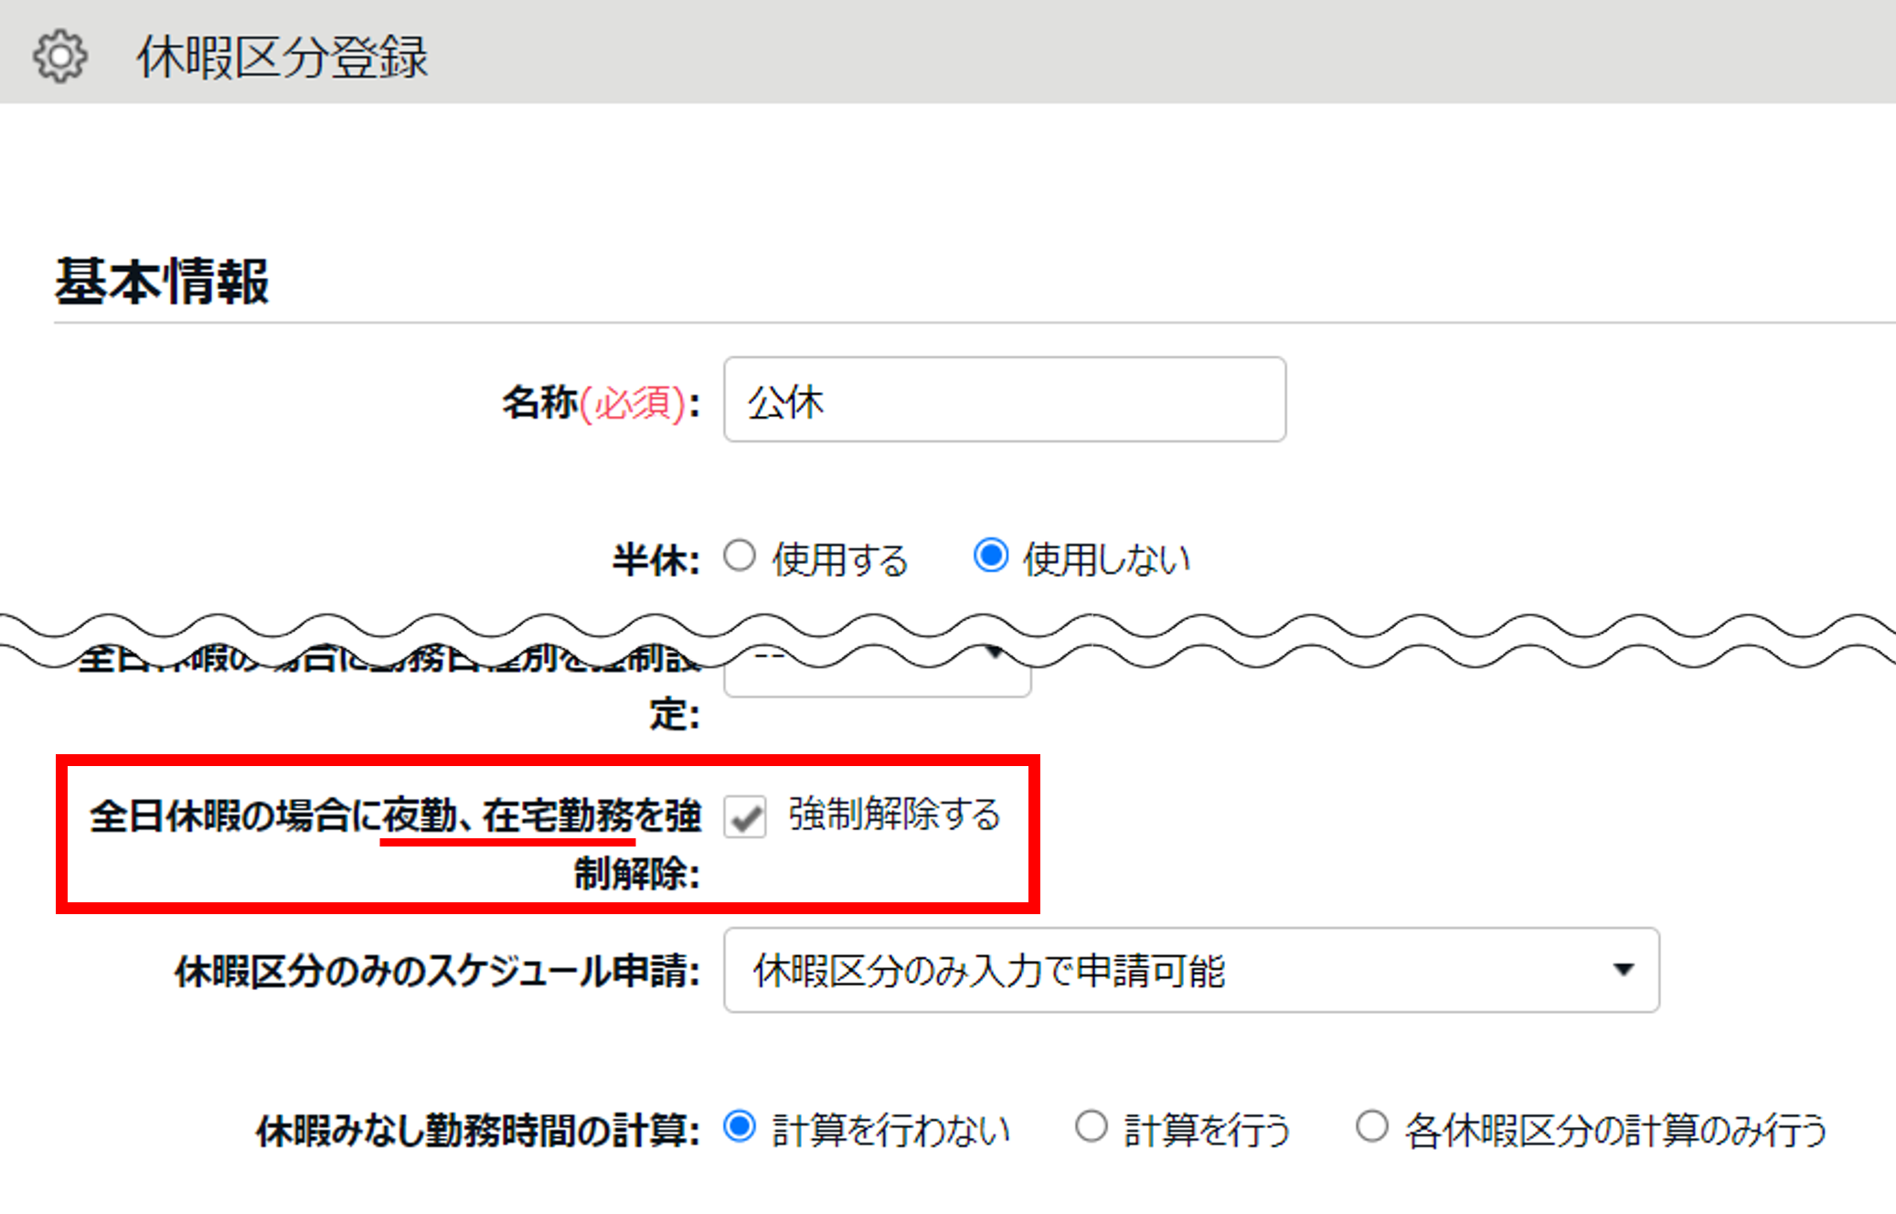Click the 名称 text field containing 公休
Screen dimensions: 1896x1214
(1004, 400)
